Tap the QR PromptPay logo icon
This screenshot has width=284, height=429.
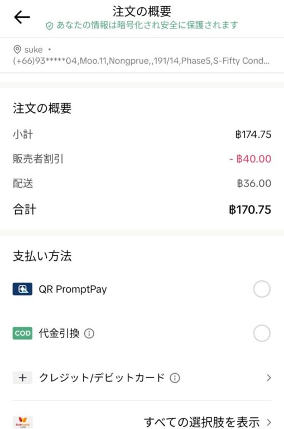point(22,289)
